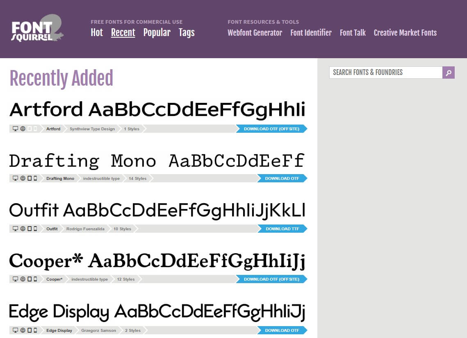This screenshot has height=338, width=467.
Task: Open the Popular fonts tab
Action: (157, 32)
